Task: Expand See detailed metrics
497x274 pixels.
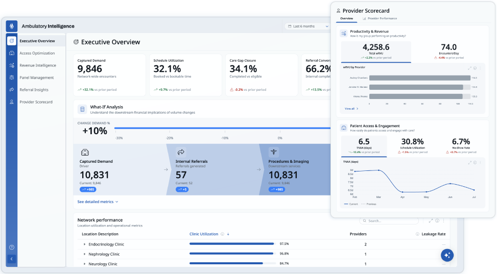Action: [x=98, y=202]
